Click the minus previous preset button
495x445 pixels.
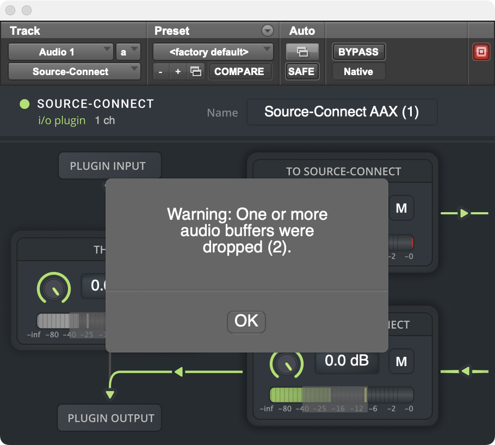[160, 72]
